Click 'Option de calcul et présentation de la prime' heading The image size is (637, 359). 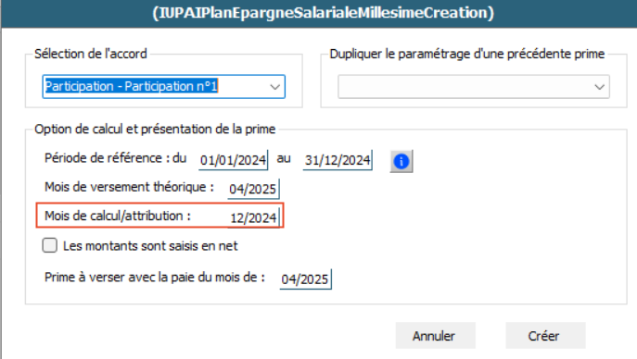(x=155, y=129)
